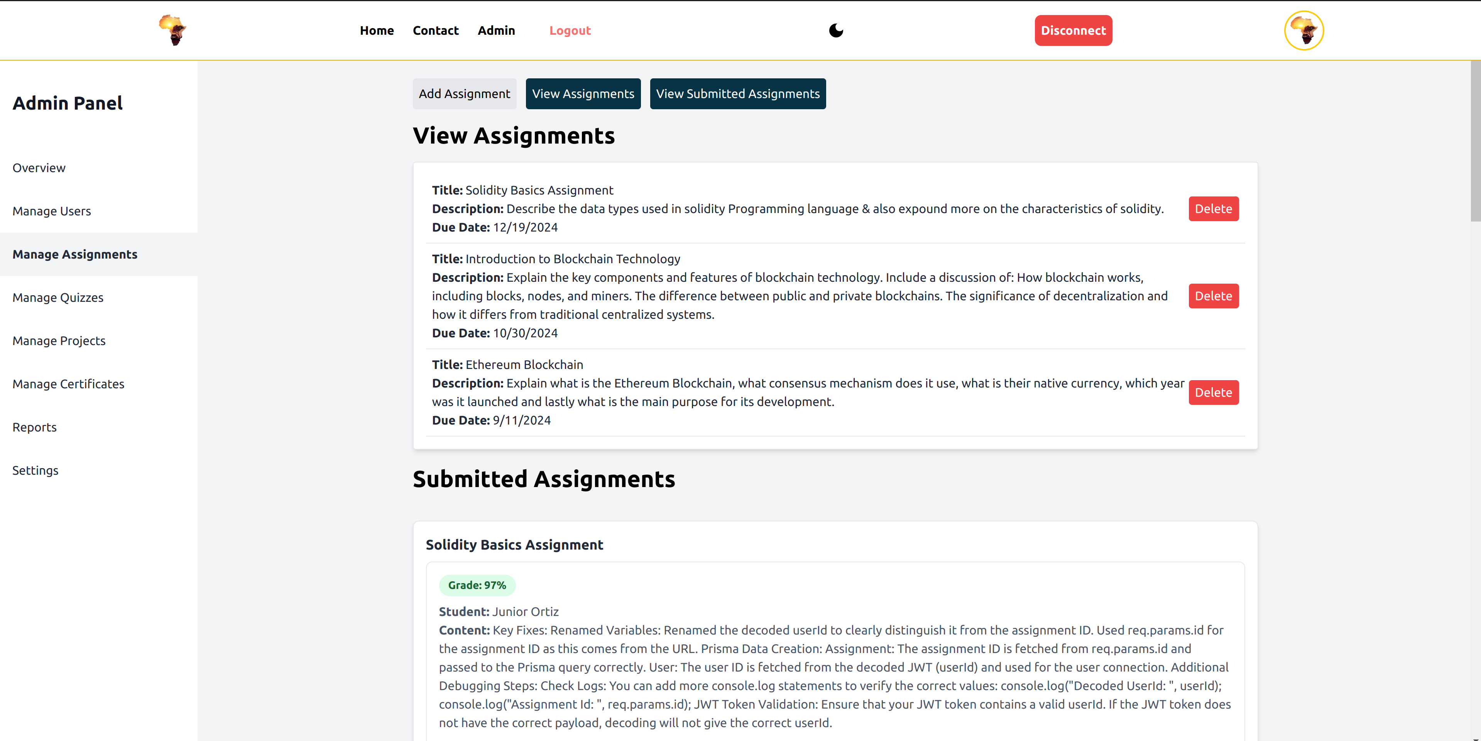Log out using the Logout link

tap(569, 30)
